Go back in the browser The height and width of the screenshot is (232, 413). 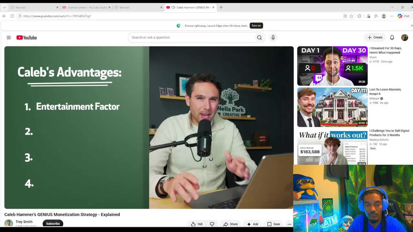click(x=4, y=16)
